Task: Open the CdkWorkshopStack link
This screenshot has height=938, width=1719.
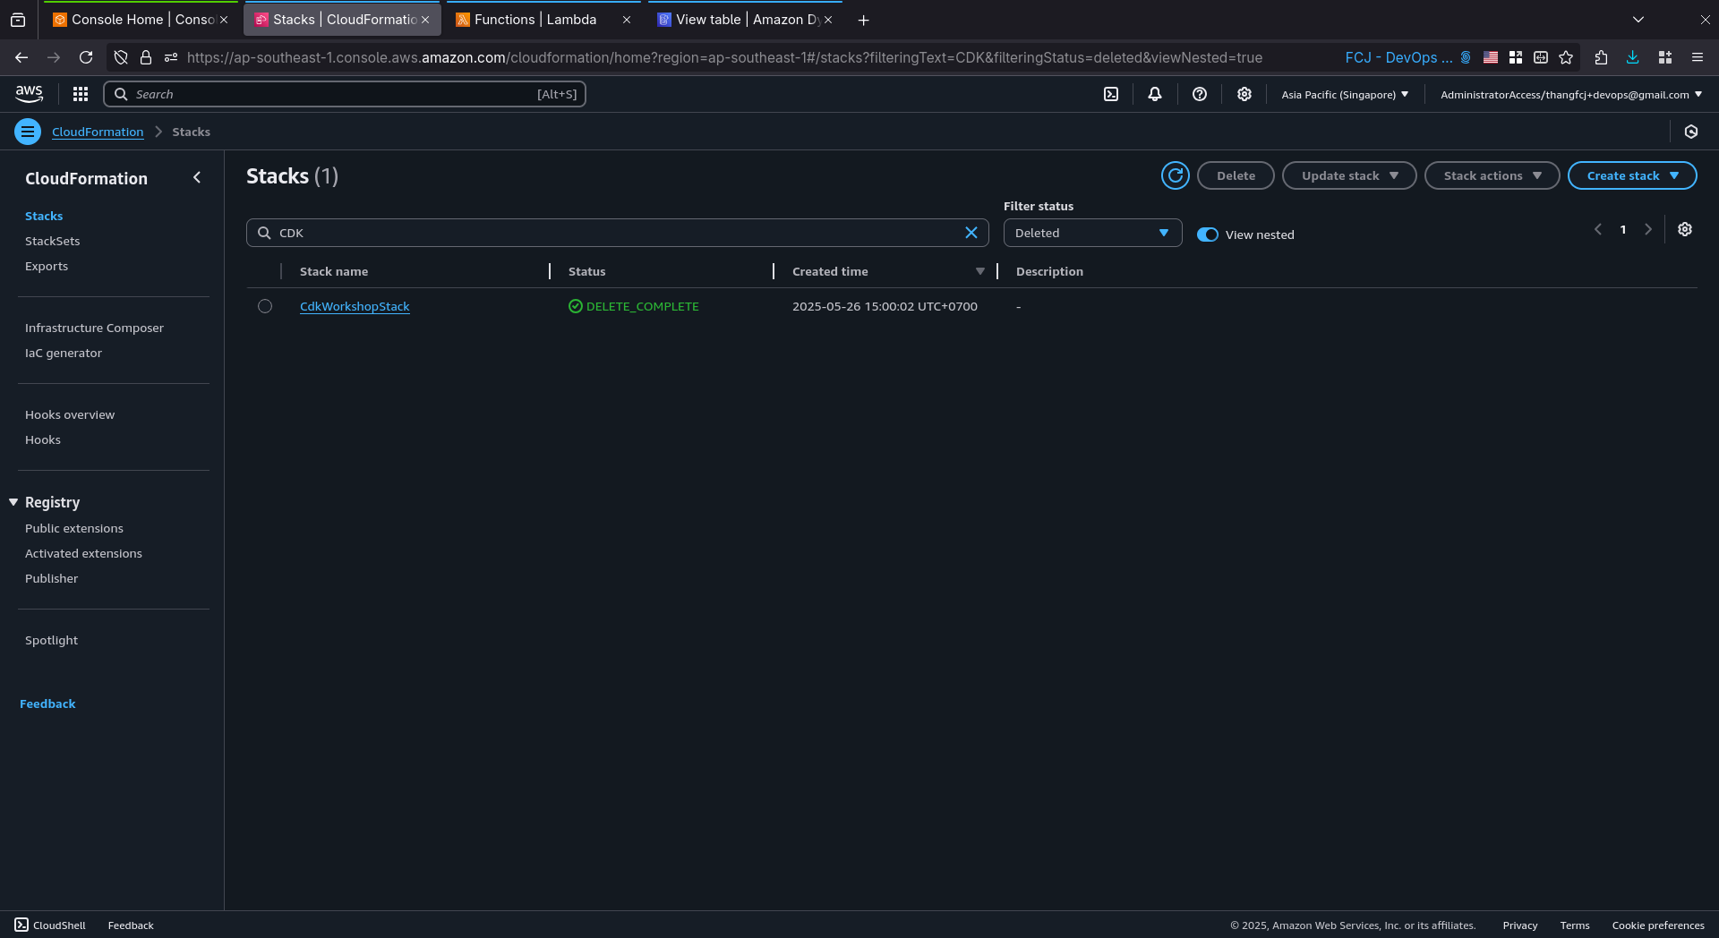Action: tap(355, 306)
